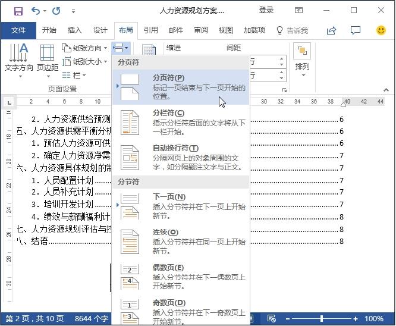Click TOC entry 2. 人力资源供给预测
The width and height of the screenshot is (396, 326).
(71, 119)
